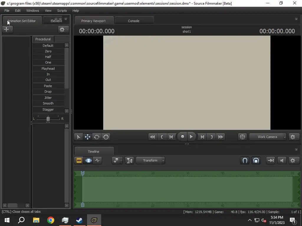Screen dimensions: 302x226
Task: Open the File menu
Action: tap(7, 11)
